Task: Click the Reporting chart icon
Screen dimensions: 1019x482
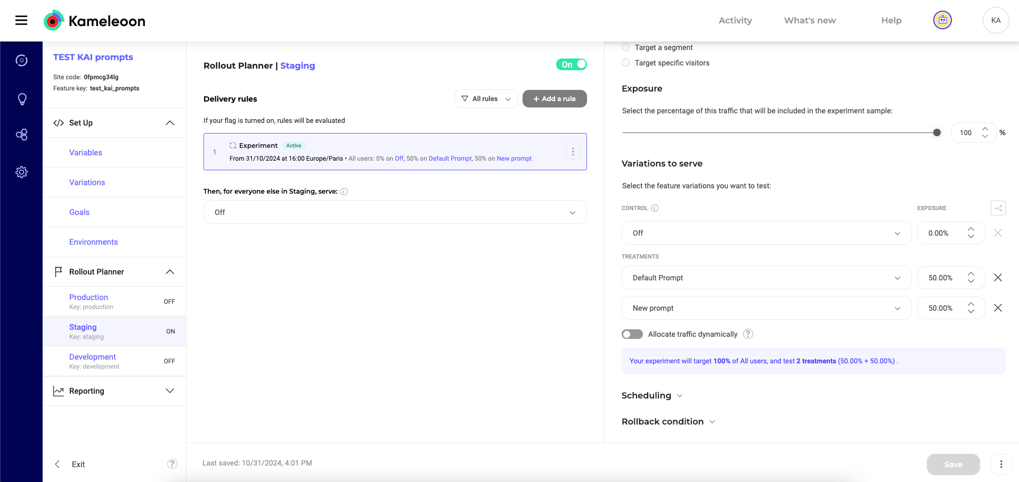Action: coord(59,391)
